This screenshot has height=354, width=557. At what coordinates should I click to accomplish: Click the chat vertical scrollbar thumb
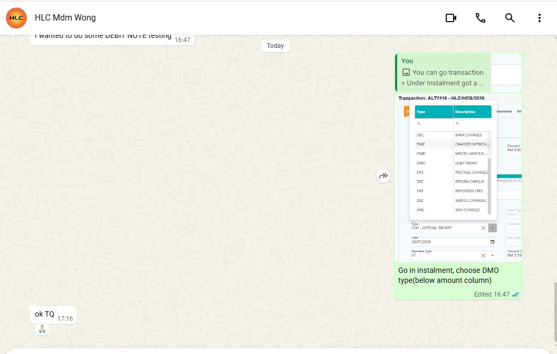pos(555,311)
